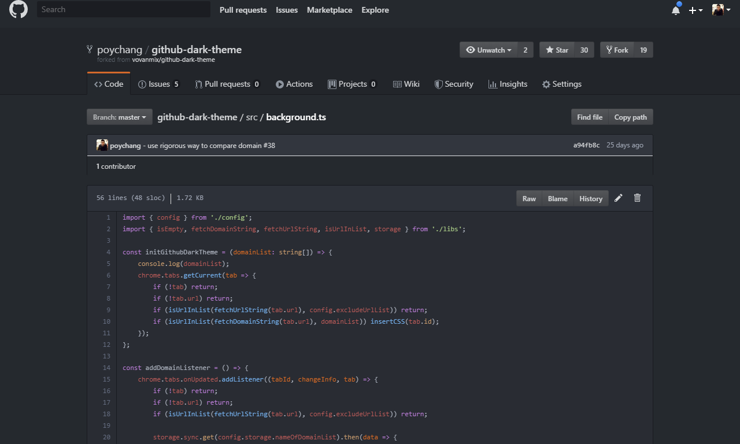Select the Code tab

coord(109,84)
